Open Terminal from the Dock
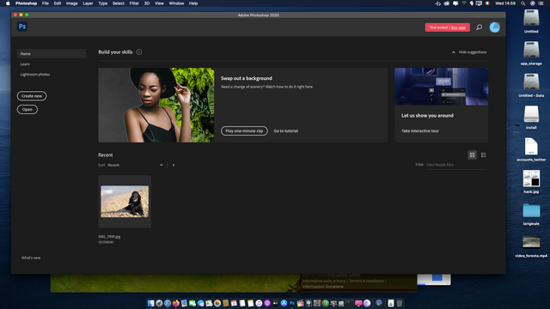Viewport: 550px width, 309px height. tap(350, 303)
